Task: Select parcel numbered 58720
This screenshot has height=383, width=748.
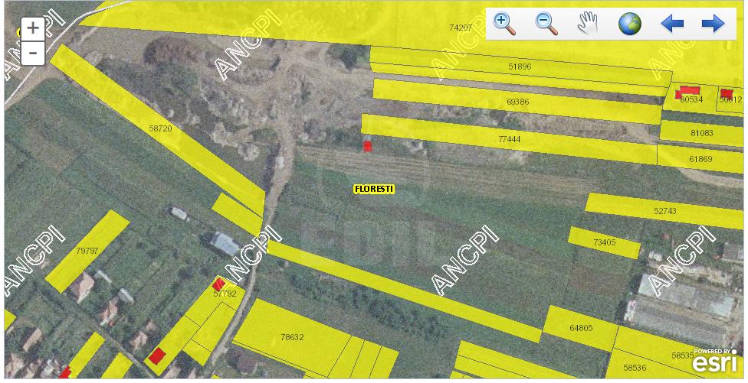Action: pyautogui.click(x=159, y=129)
